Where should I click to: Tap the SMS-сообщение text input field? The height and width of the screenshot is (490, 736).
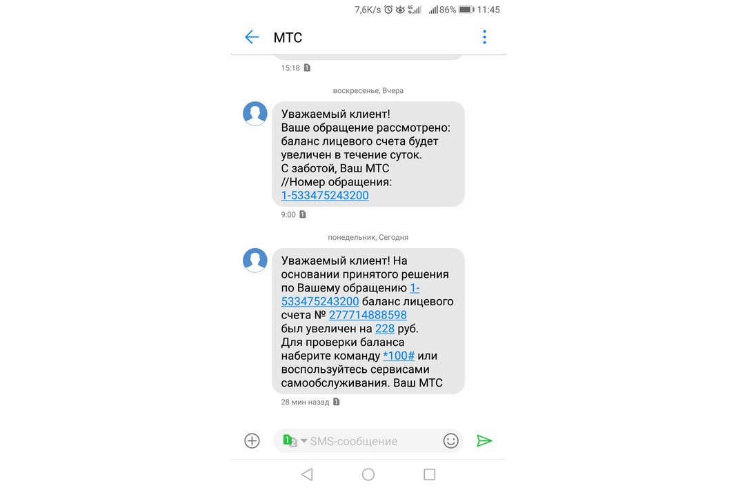click(x=368, y=441)
